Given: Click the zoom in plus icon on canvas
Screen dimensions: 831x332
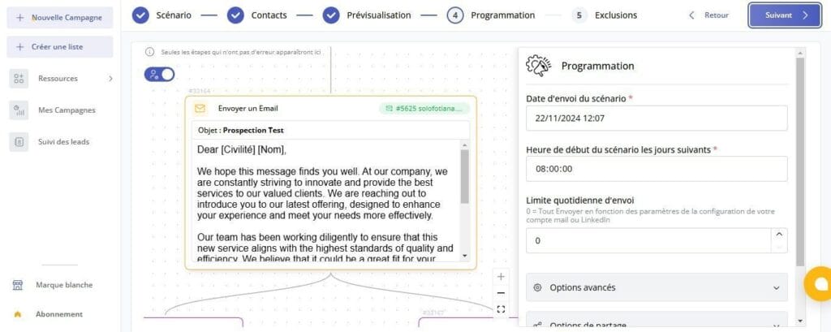Looking at the screenshot, I should tap(501, 277).
